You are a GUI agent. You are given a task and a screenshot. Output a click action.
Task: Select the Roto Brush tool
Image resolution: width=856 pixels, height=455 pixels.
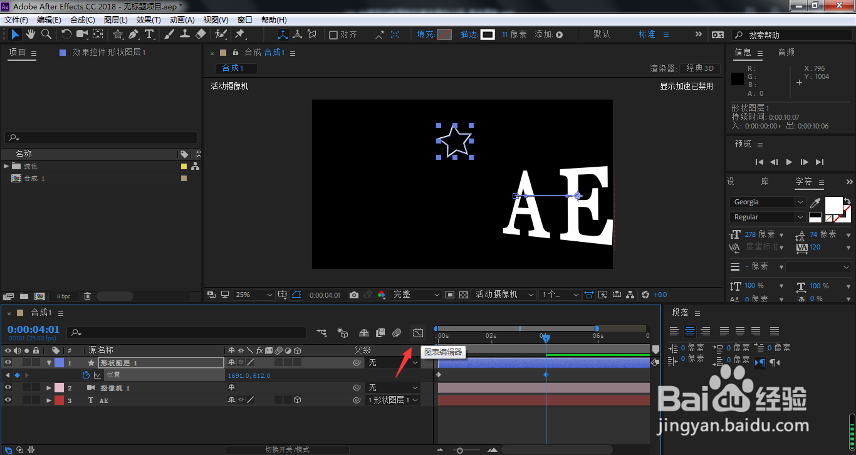[221, 34]
